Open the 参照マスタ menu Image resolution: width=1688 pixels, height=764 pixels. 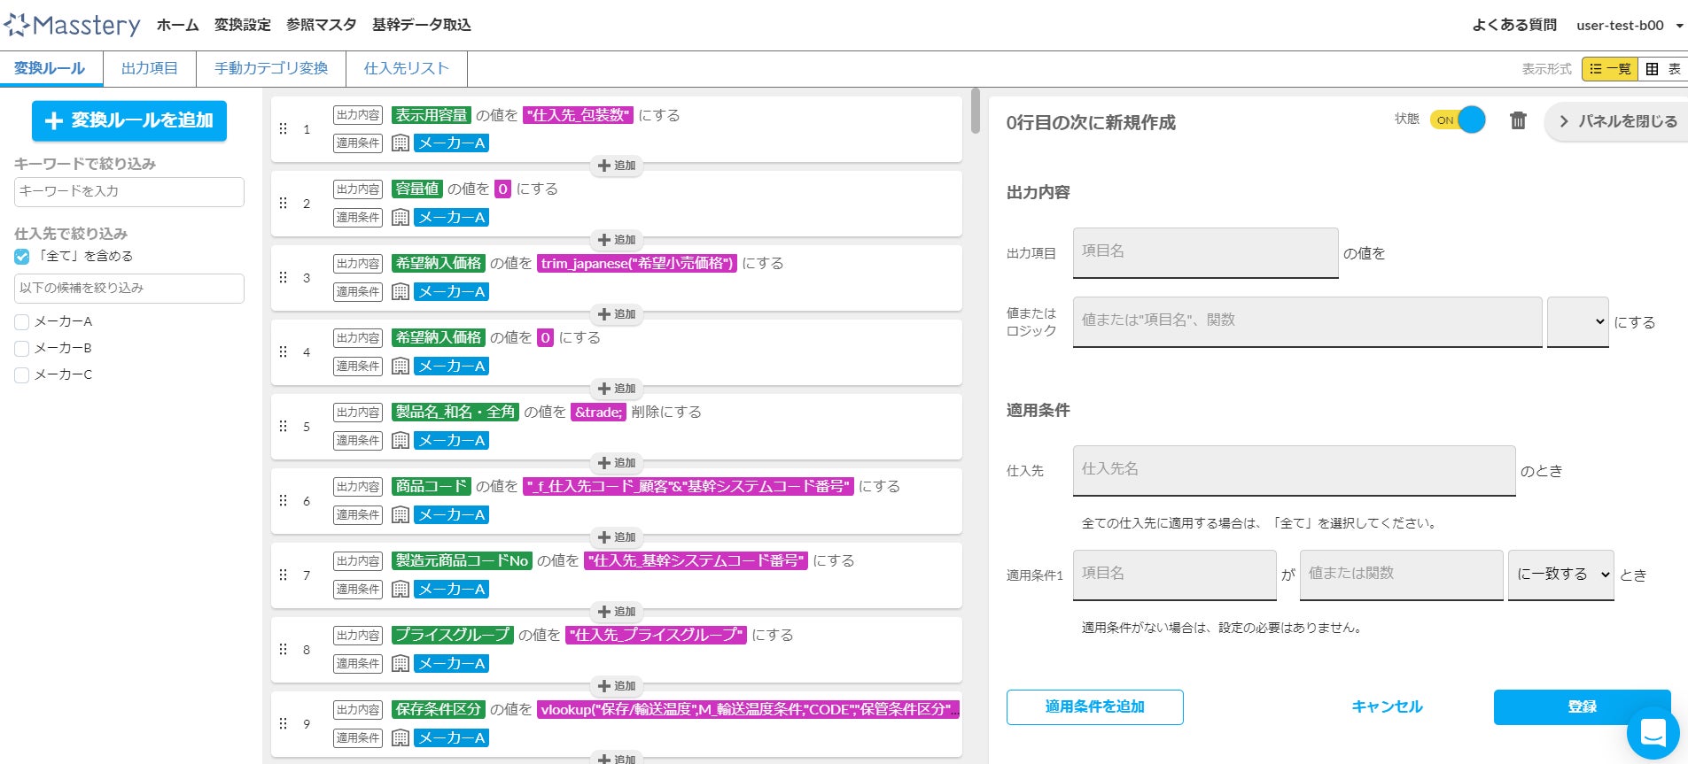coord(321,25)
